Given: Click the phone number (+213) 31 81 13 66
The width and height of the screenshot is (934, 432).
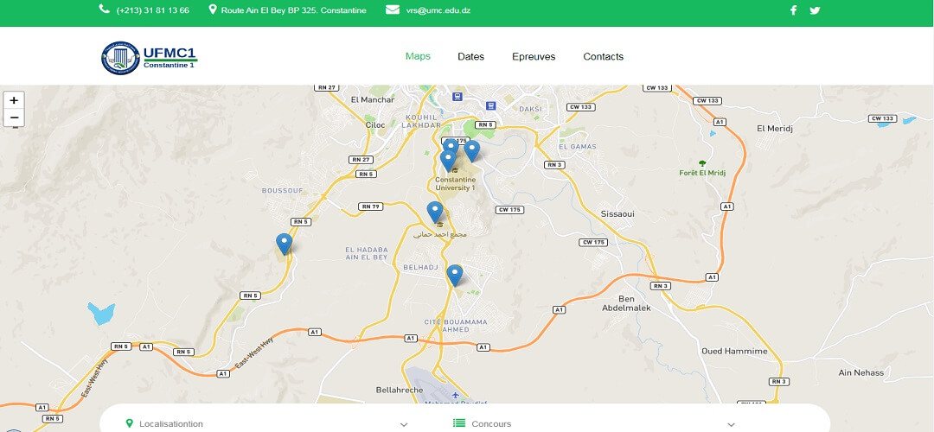Looking at the screenshot, I should (152, 10).
